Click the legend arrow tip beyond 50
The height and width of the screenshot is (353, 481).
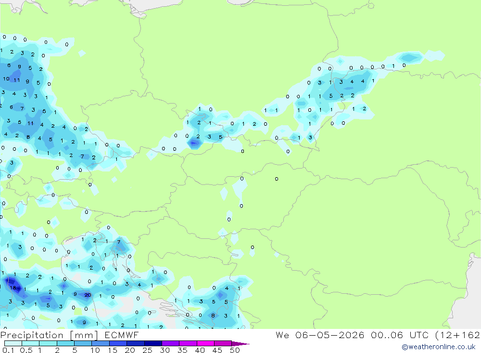pos(240,344)
